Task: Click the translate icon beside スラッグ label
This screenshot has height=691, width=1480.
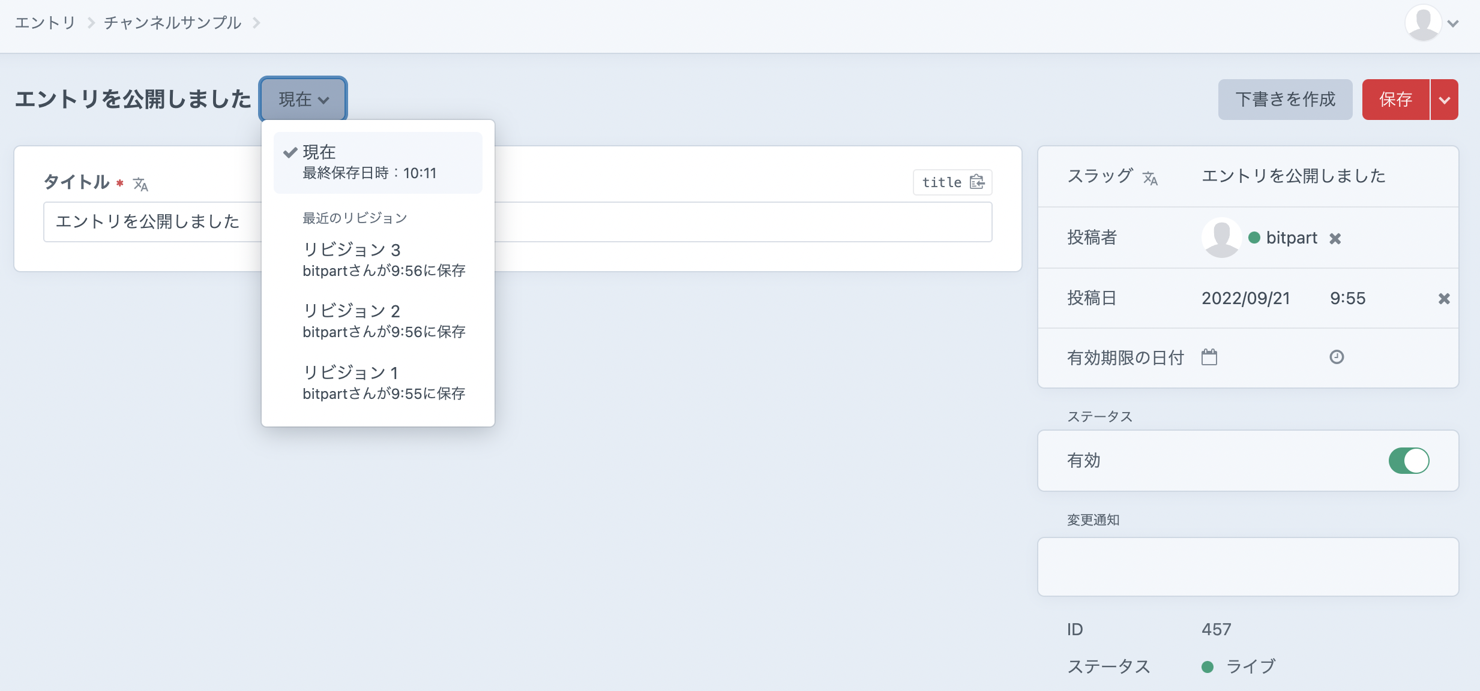Action: 1150,178
